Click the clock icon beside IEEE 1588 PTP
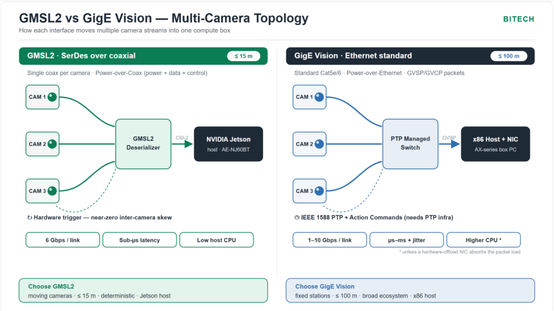This screenshot has height=311, width=554. (297, 217)
